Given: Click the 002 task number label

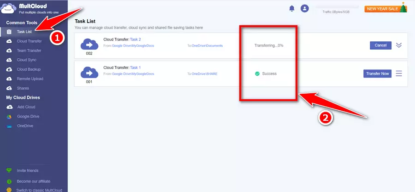Looking at the screenshot, I should [x=89, y=54].
